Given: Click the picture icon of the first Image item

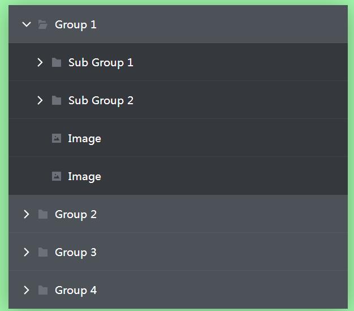Looking at the screenshot, I should pos(56,138).
